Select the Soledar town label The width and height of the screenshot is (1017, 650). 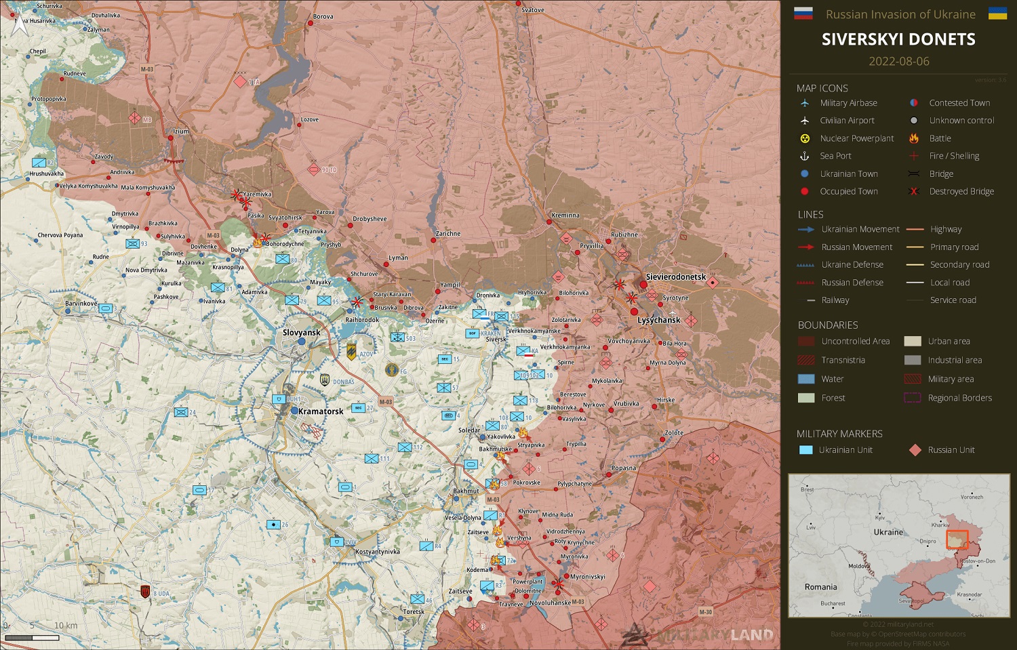pyautogui.click(x=469, y=430)
